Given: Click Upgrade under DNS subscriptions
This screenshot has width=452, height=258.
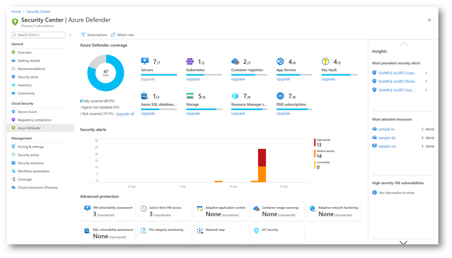Looking at the screenshot, I should click(x=283, y=113).
